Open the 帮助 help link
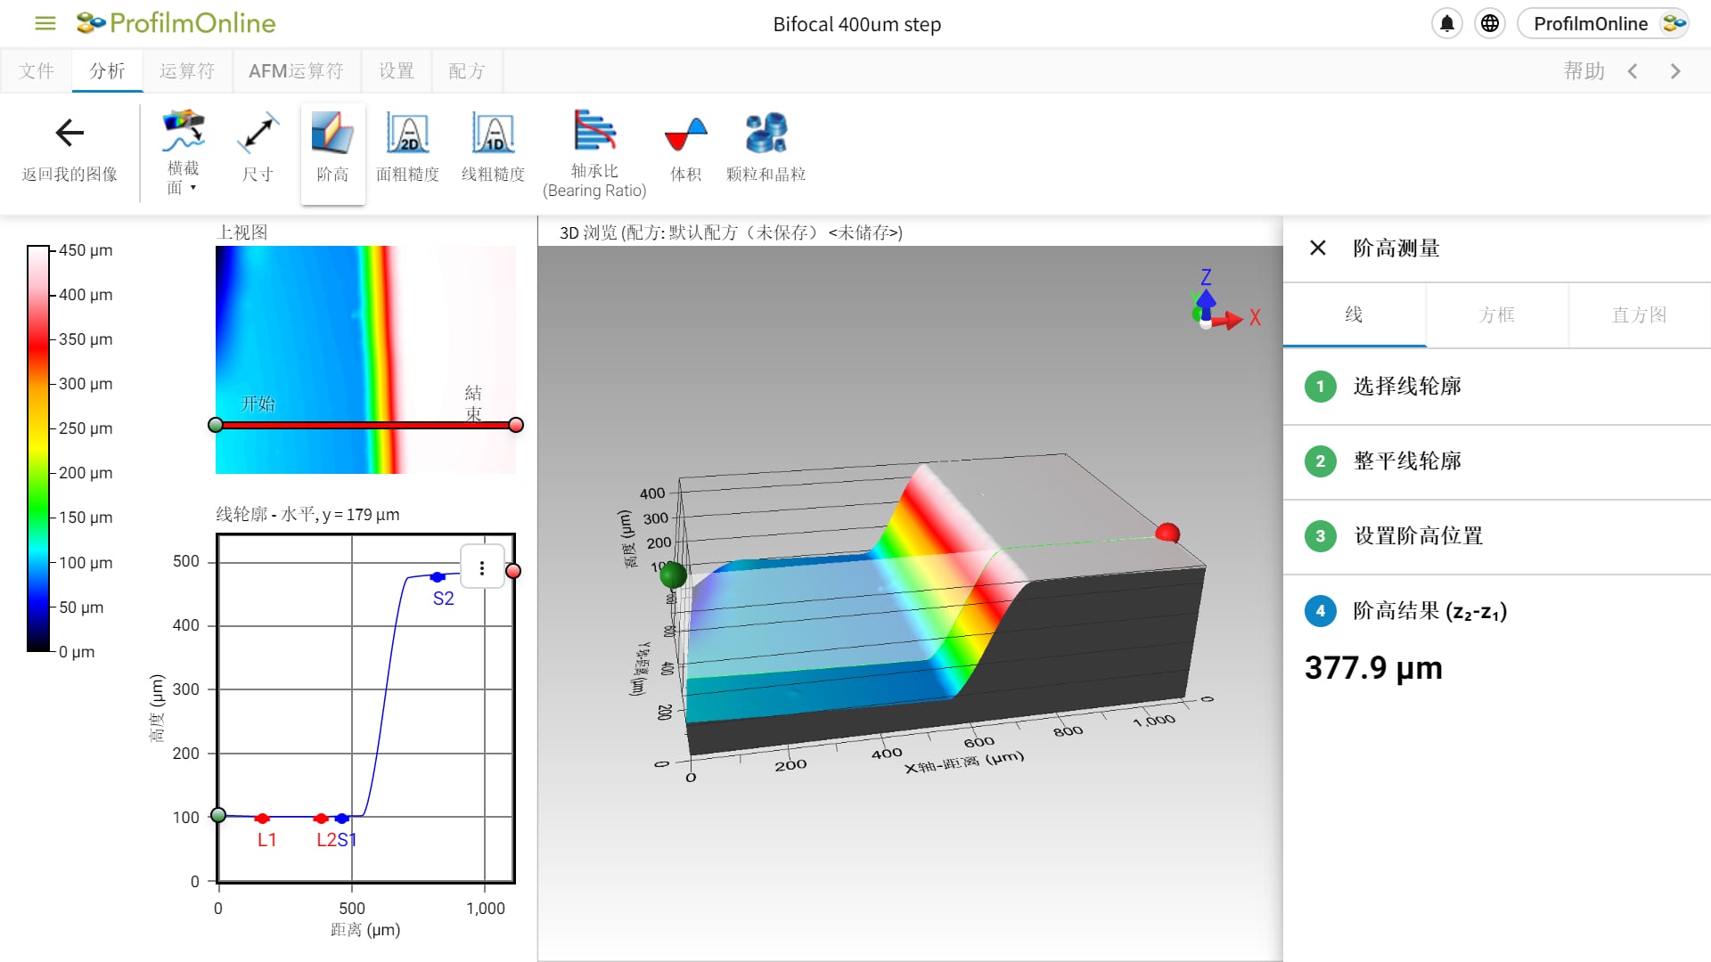The height and width of the screenshot is (962, 1711). (1584, 71)
